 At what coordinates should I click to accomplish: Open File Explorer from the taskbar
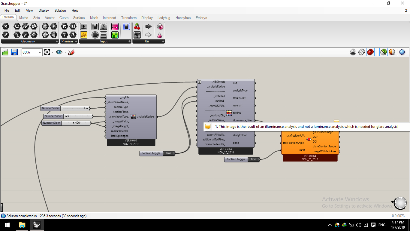(22, 225)
